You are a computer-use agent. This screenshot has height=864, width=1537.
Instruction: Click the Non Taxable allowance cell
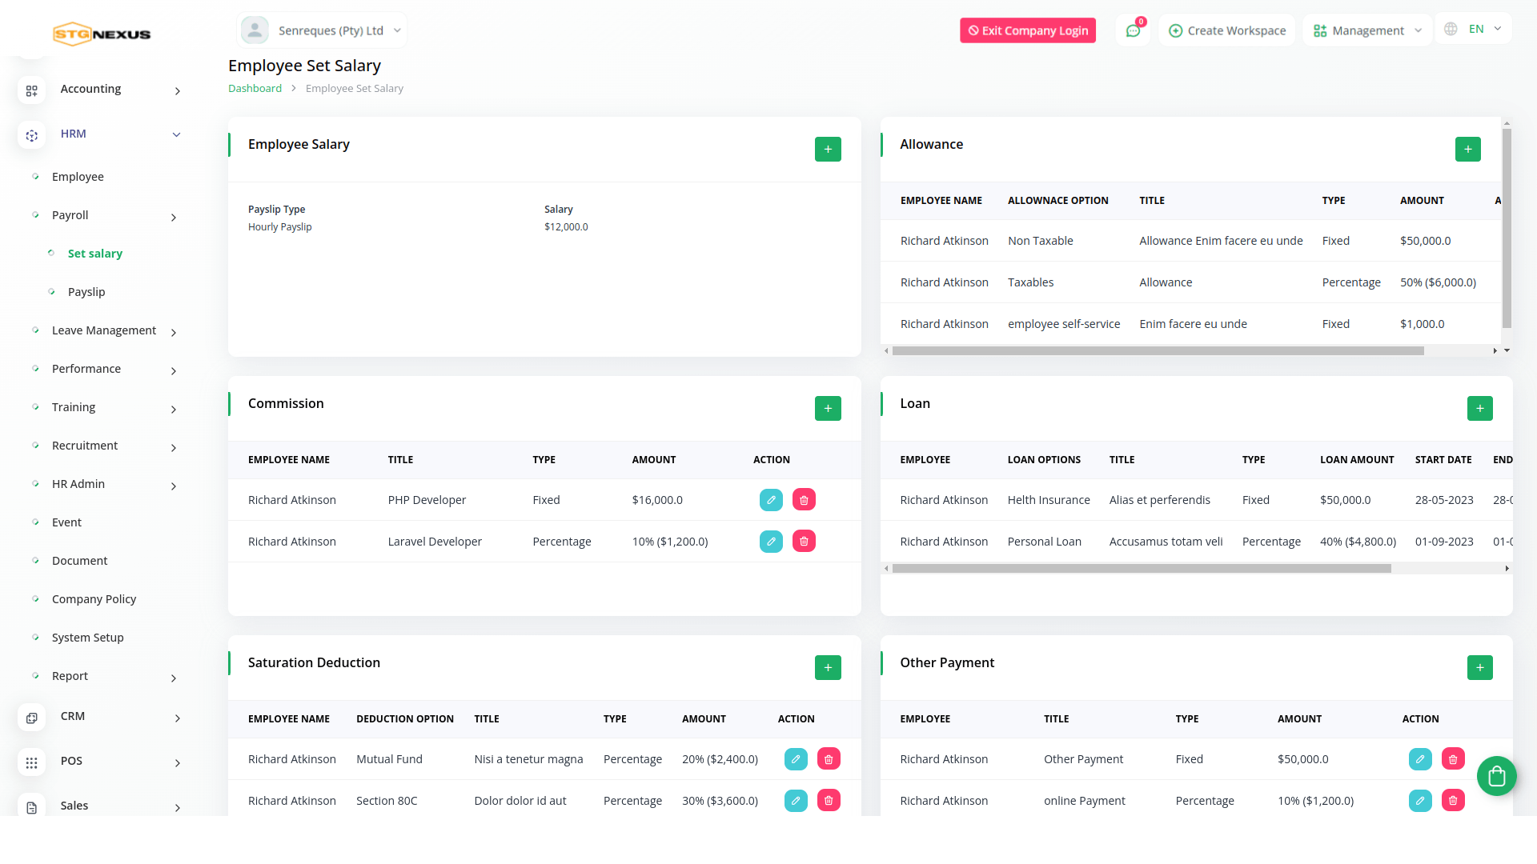[x=1040, y=241]
